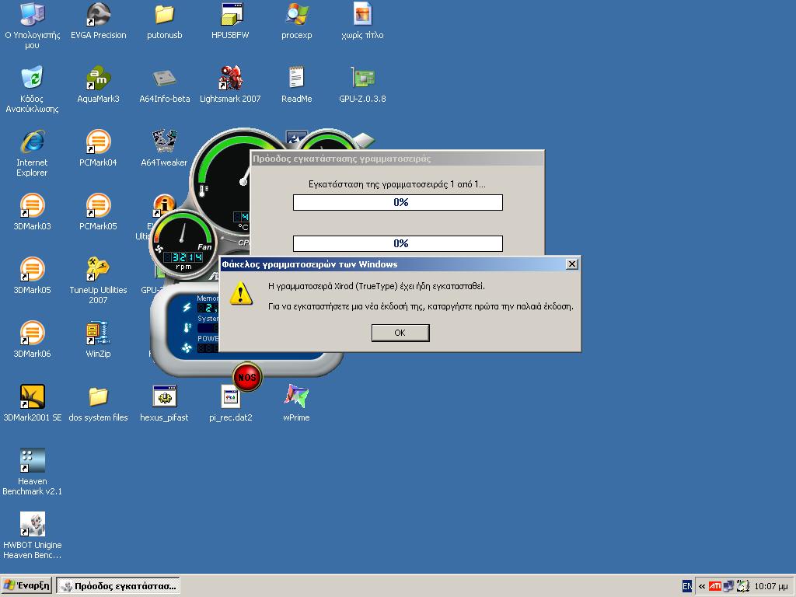Open the Έναρξη Start menu
The width and height of the screenshot is (796, 597).
(26, 586)
